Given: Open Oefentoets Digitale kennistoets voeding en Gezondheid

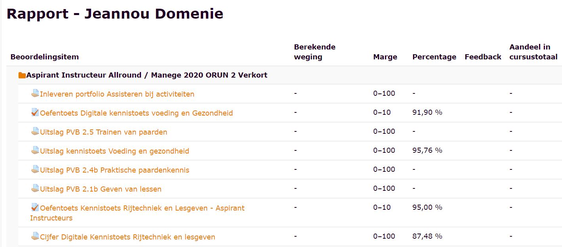Looking at the screenshot, I should point(136,113).
